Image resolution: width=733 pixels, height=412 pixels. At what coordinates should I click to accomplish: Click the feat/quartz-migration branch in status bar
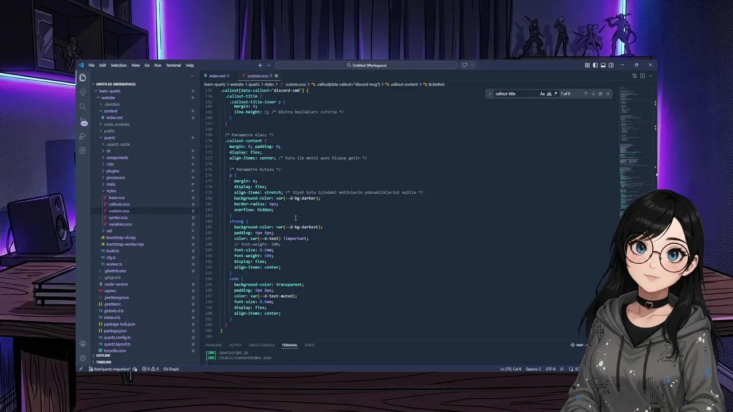point(108,369)
